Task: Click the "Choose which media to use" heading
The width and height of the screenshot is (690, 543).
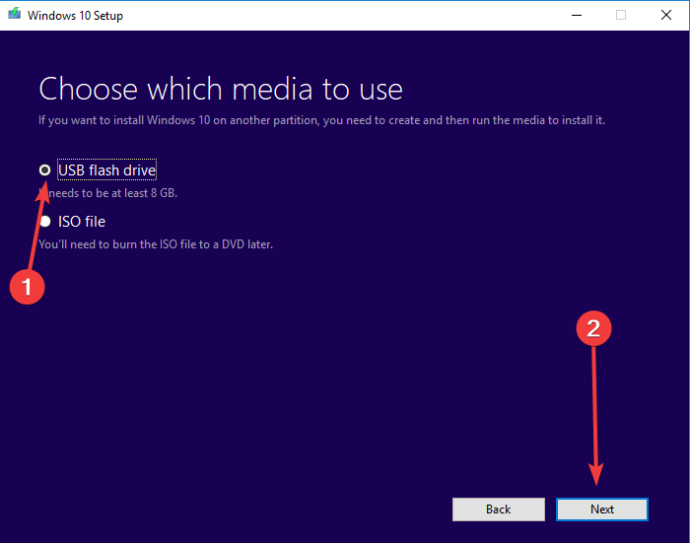Action: click(x=221, y=90)
